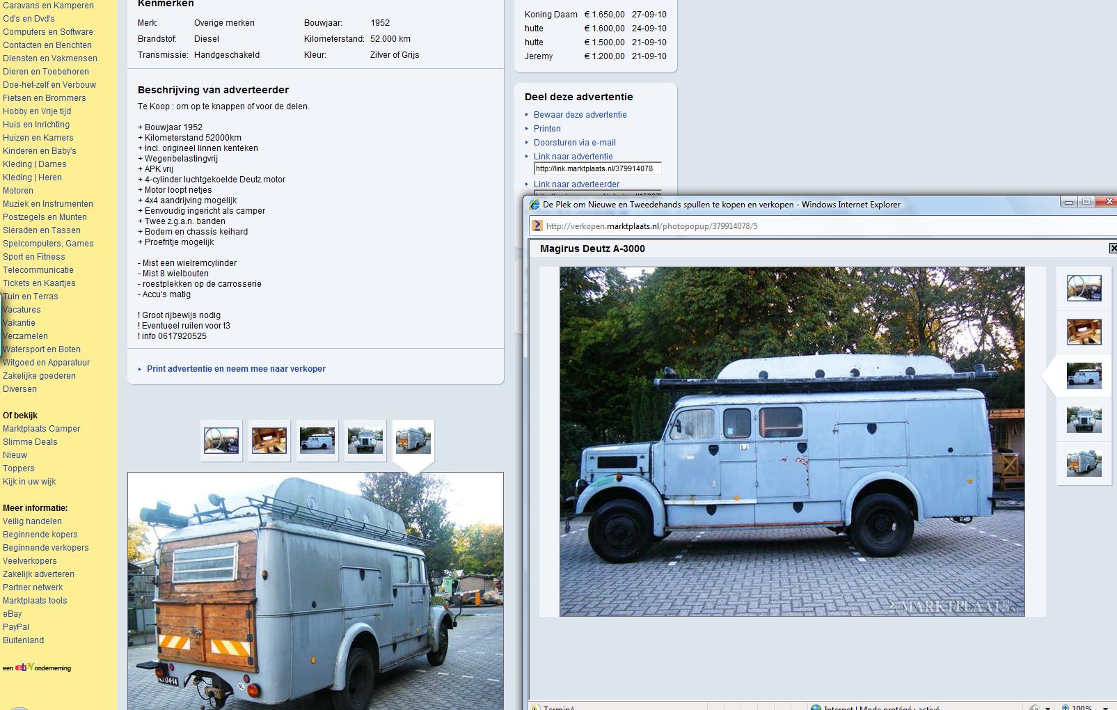Screen dimensions: 1117x710
Task: Click steering wheel thumbnail in the ad page strip
Action: (x=221, y=441)
